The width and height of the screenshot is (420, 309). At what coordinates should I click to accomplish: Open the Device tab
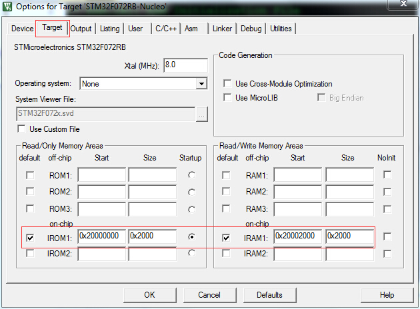coord(22,29)
